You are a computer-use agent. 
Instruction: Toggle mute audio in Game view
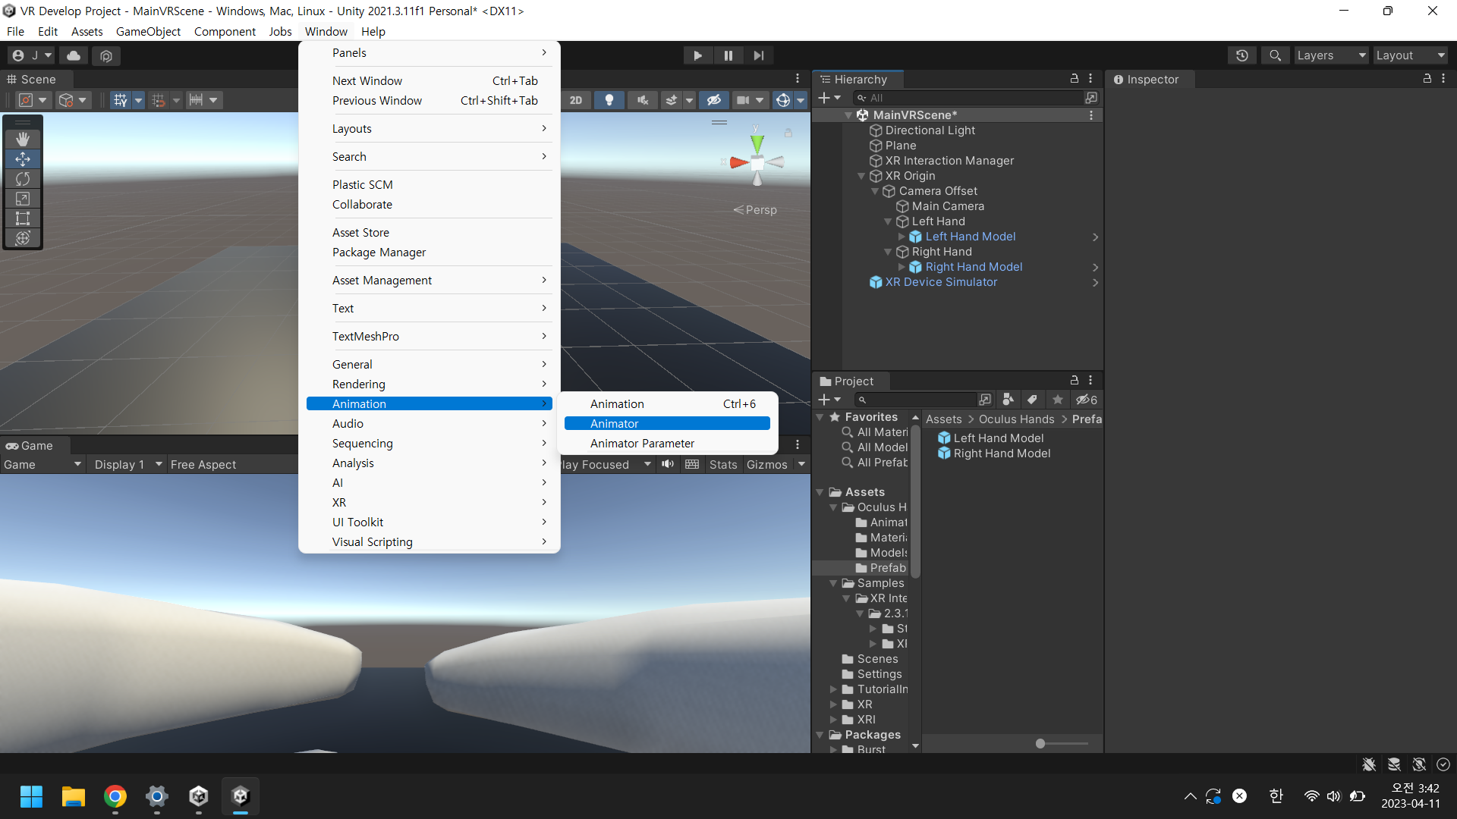(x=668, y=464)
